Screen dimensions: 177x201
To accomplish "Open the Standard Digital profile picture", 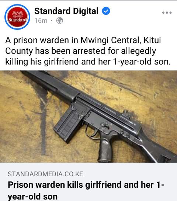I will tap(17, 17).
